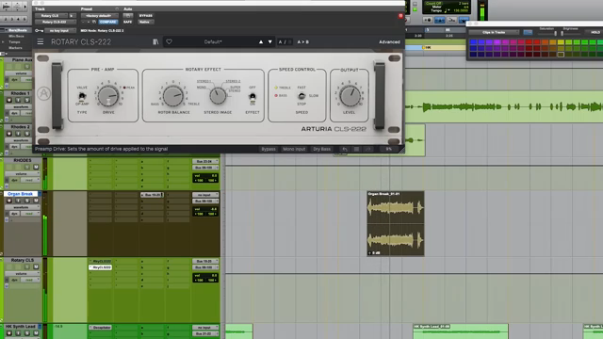Click the Organ Break track name

coord(21,194)
